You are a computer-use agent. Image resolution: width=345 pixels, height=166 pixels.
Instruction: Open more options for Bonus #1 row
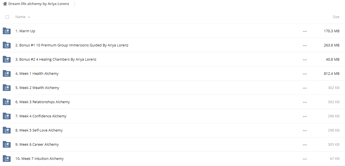click(x=305, y=46)
